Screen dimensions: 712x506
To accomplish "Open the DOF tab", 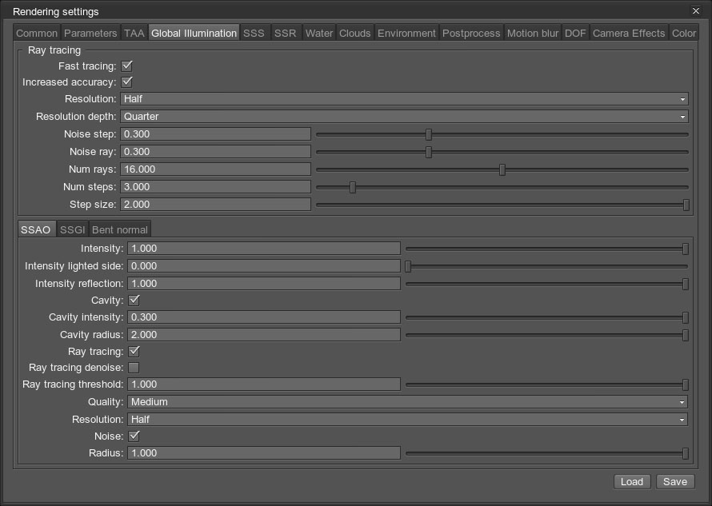I will tap(575, 33).
